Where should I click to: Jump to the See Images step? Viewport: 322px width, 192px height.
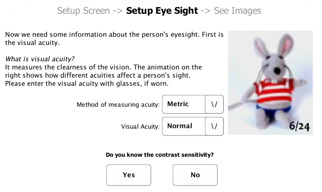tap(237, 11)
